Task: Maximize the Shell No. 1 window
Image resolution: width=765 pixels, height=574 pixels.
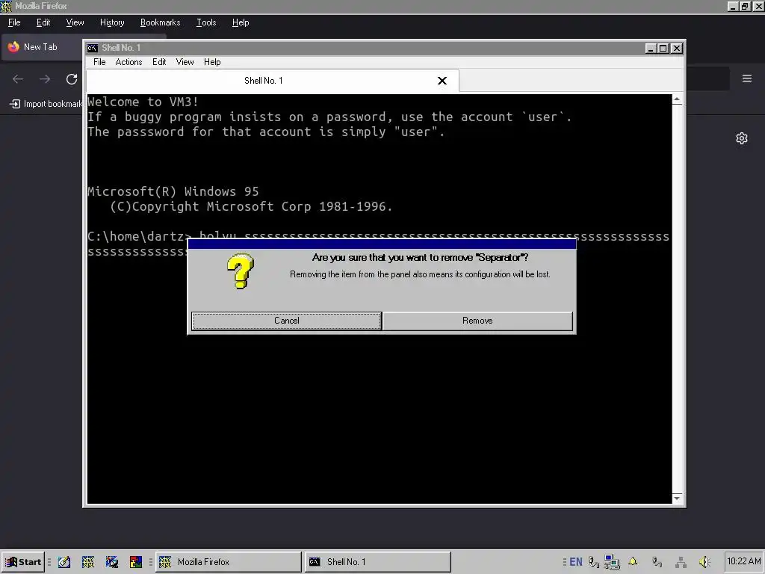Action: click(663, 49)
